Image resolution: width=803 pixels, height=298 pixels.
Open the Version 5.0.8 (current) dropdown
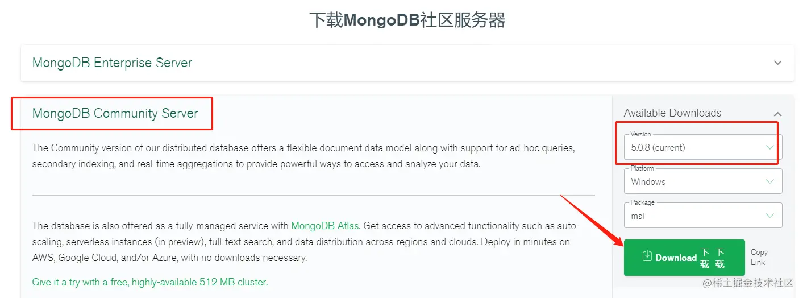point(697,148)
